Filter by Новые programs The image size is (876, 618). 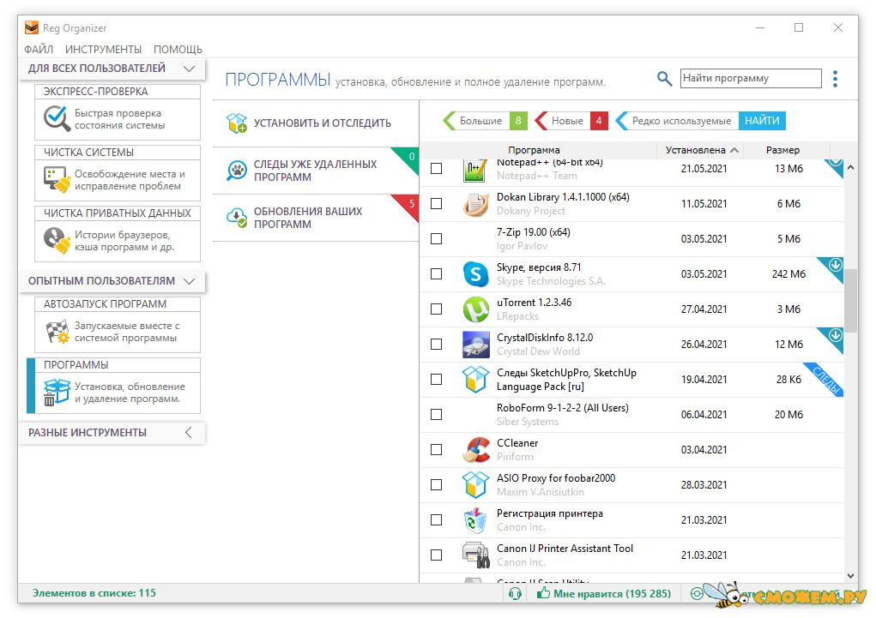[571, 121]
